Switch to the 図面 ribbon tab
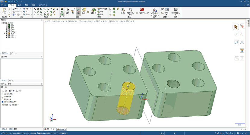Screen dimensions: 250x135 click(x=33, y=5)
